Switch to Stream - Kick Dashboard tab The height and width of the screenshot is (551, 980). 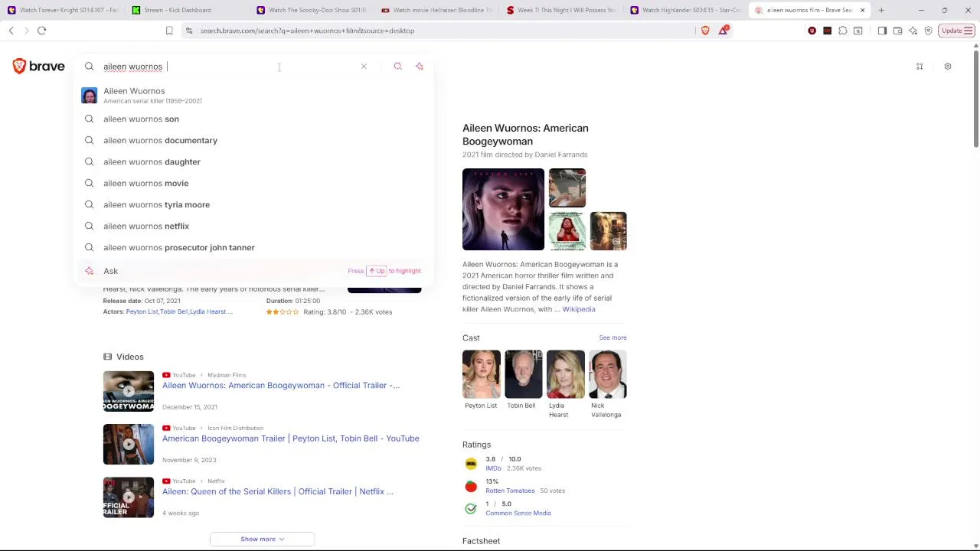click(188, 10)
